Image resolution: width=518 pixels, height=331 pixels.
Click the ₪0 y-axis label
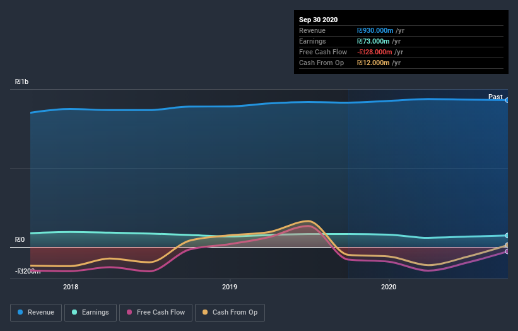[x=20, y=240]
